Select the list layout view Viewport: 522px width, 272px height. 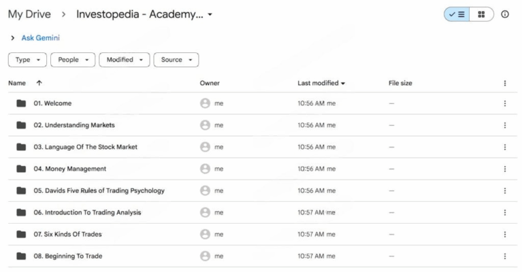pyautogui.click(x=457, y=14)
